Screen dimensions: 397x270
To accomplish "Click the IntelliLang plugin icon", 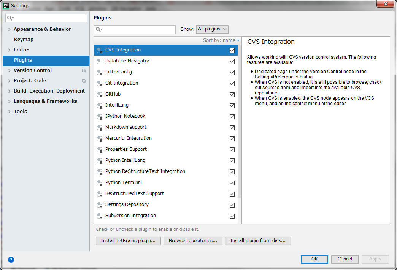I will [x=100, y=105].
